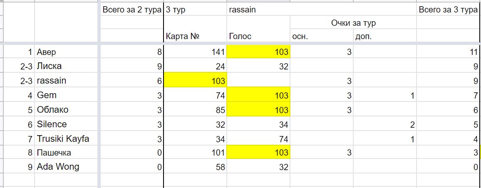Select the cell containing name Авер
This screenshot has height=188, width=481.
coord(67,52)
